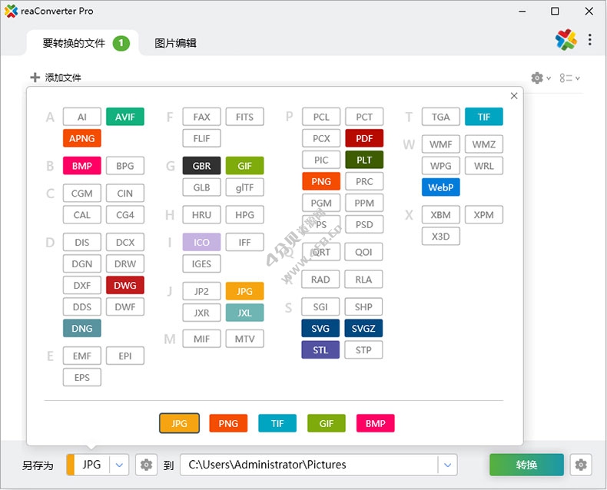Screen dimensions: 607x490
Task: Open the gear settings dropdown at top right
Action: pyautogui.click(x=540, y=78)
